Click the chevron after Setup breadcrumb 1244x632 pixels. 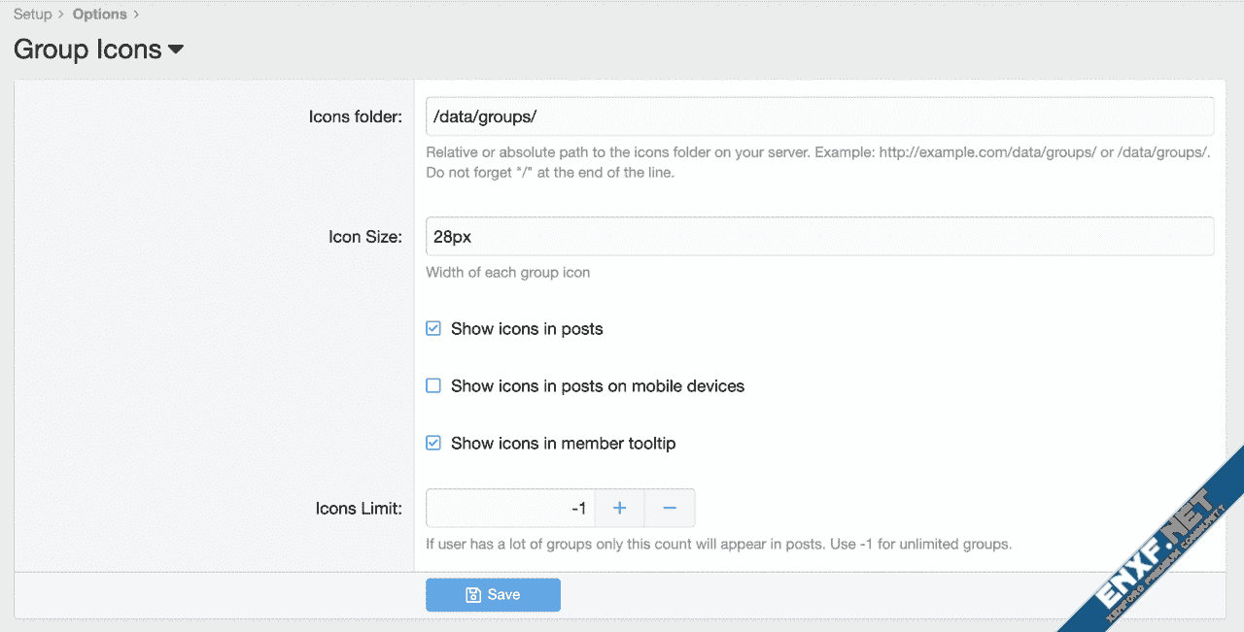61,15
